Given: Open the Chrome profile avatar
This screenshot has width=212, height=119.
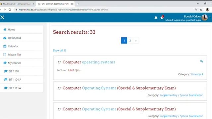Looking at the screenshot, I should coord(207,10).
